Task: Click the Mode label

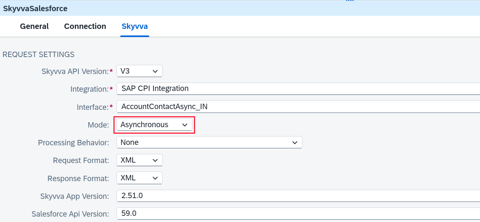Action: 99,125
